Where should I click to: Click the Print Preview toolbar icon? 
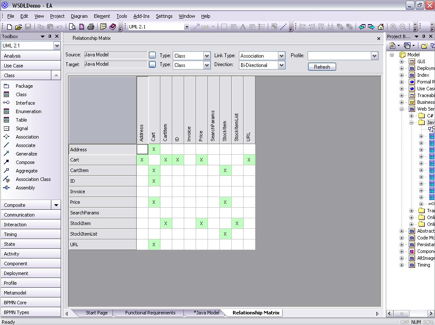[73, 27]
